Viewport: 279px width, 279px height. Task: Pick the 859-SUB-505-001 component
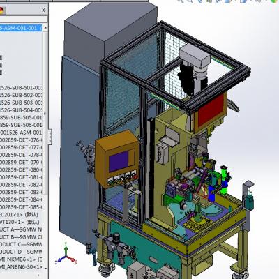(21, 118)
